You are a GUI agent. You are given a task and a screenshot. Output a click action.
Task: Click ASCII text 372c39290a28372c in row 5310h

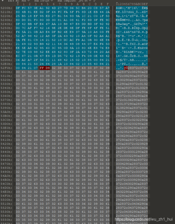pyautogui.click(x=132, y=76)
